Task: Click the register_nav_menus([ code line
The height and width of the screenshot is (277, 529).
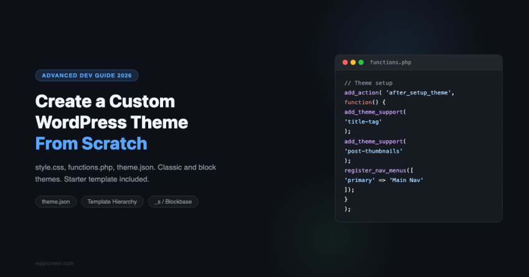Action: point(378,171)
